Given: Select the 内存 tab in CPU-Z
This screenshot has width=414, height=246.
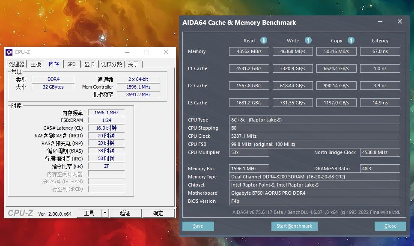Looking at the screenshot, I should tap(54, 64).
